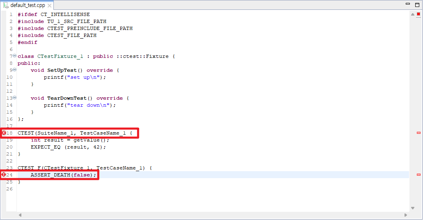
Task: Select the default_test.cpp editor tab
Action: tap(27, 5)
